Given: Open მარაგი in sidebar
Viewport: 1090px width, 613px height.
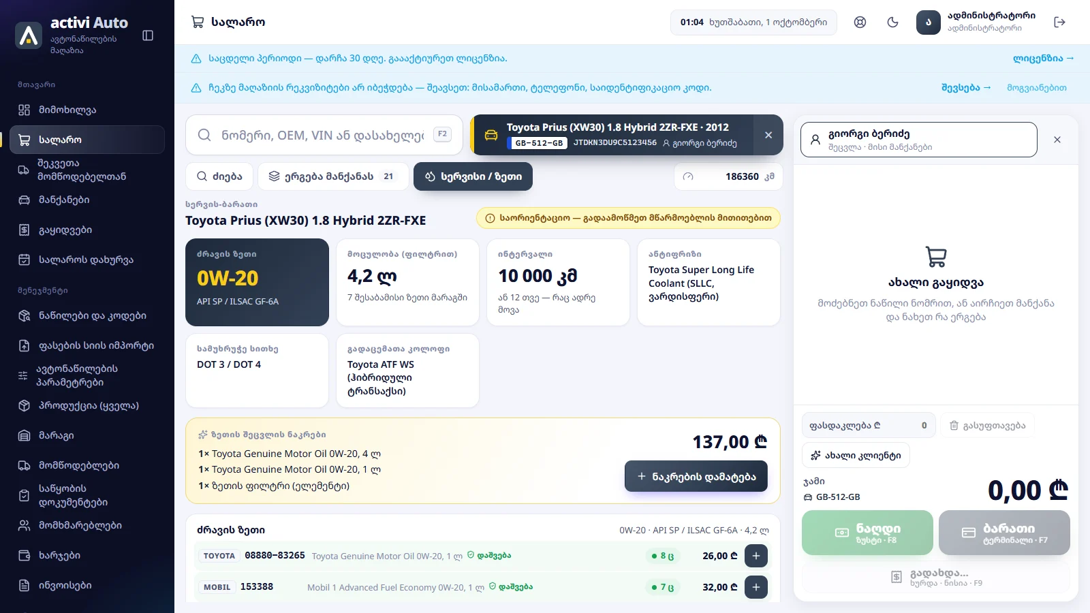Looking at the screenshot, I should [87, 435].
